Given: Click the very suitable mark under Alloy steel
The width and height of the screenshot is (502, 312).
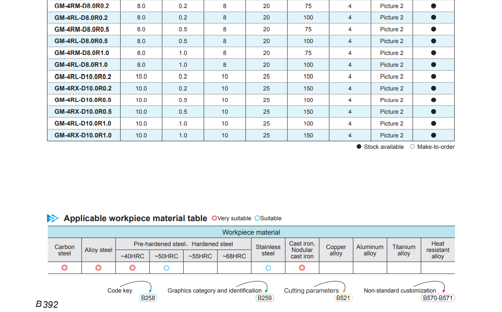Looking at the screenshot, I should point(99,268).
